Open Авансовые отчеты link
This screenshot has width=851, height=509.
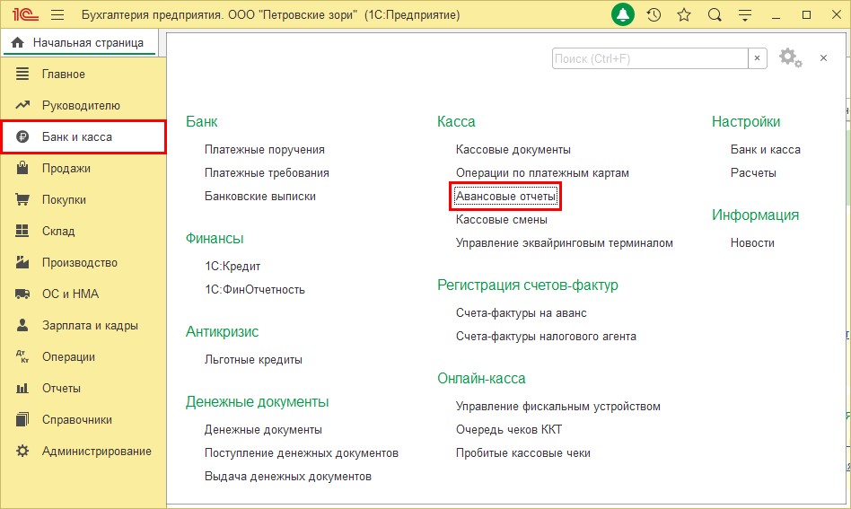pos(505,197)
